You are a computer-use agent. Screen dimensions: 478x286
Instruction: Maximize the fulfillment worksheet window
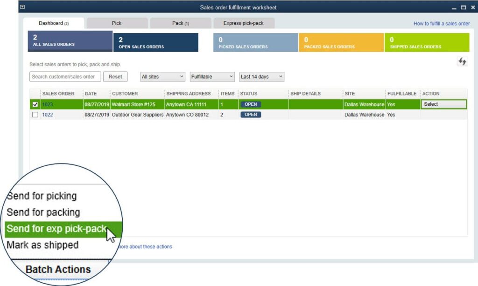(x=464, y=7)
